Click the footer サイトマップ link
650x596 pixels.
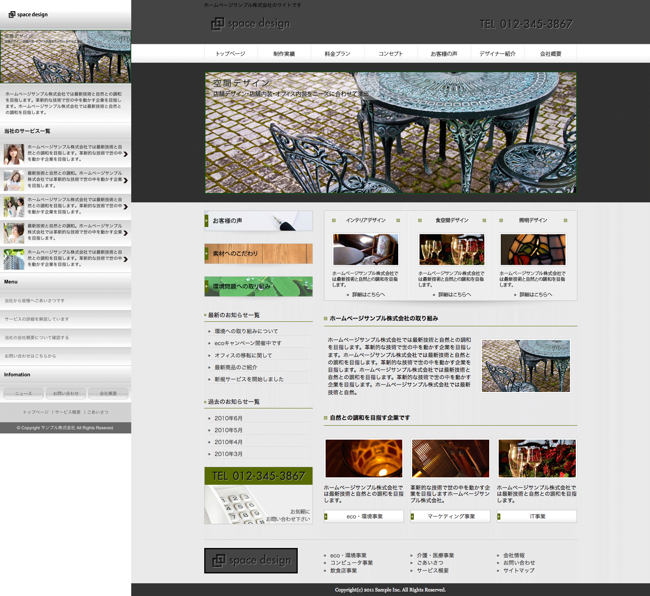point(519,570)
